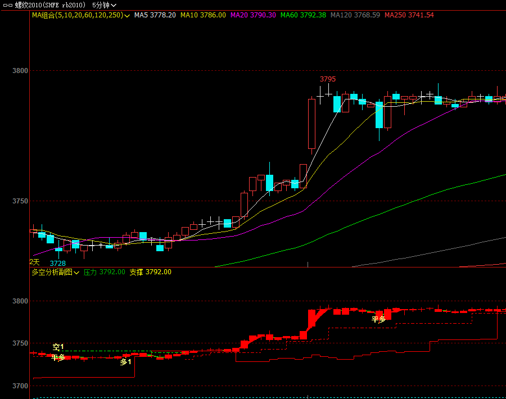Click the 3750 axis label in main chart
The width and height of the screenshot is (506, 399).
click(20, 201)
